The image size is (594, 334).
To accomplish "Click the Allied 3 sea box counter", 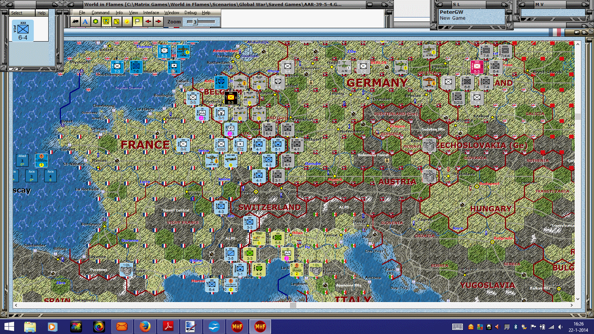I will (22, 160).
